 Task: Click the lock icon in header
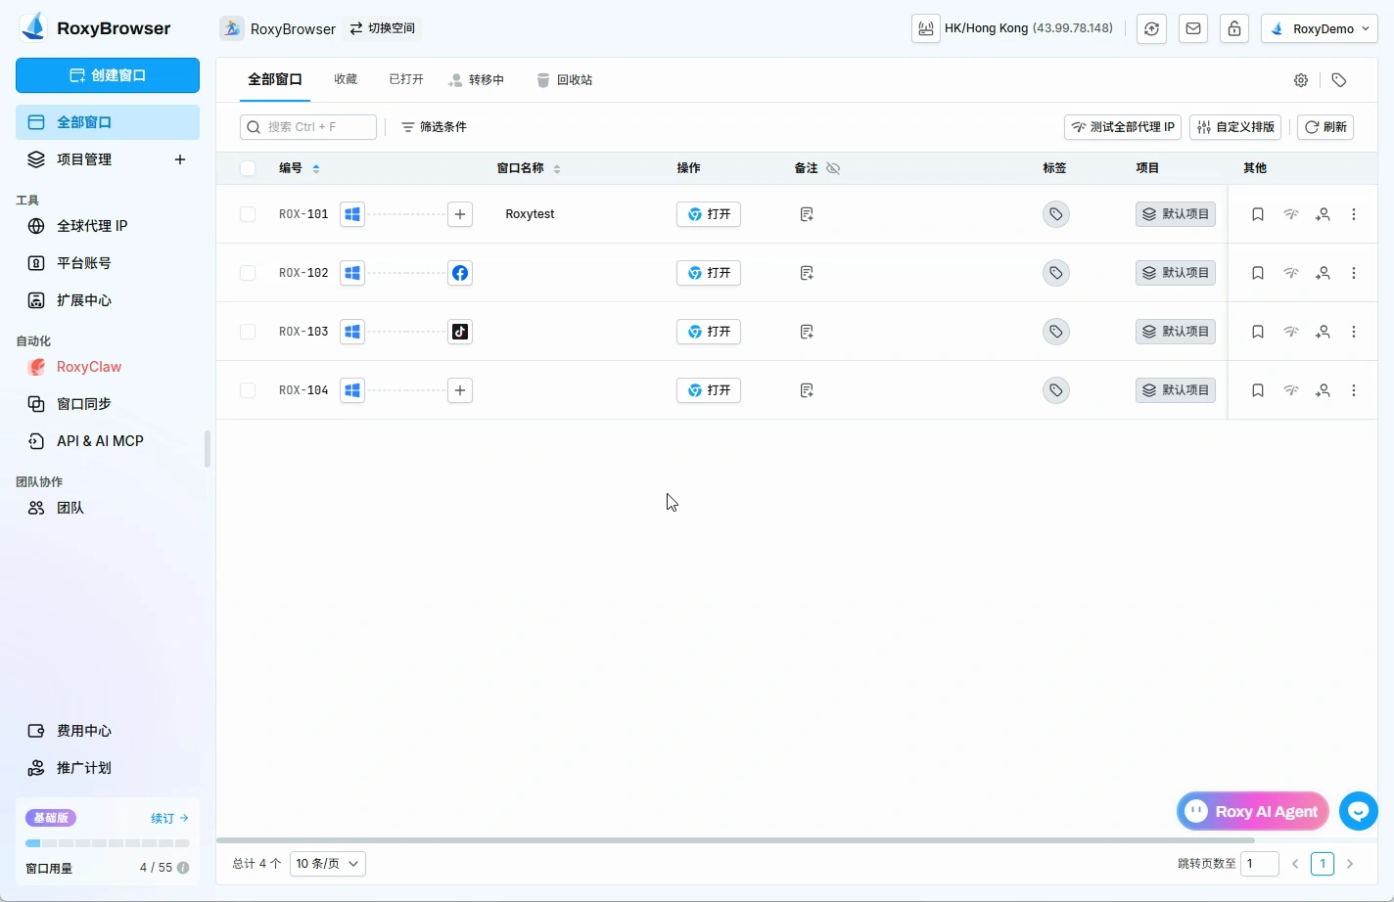[1234, 28]
